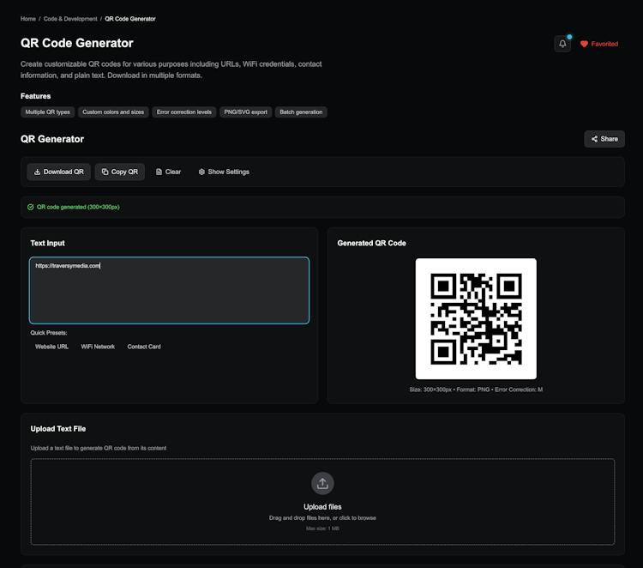Open Code & Development breadcrumb

coord(70,19)
